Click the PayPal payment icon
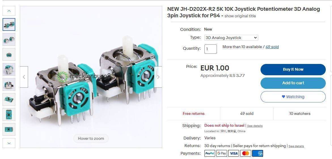 pos(210,153)
